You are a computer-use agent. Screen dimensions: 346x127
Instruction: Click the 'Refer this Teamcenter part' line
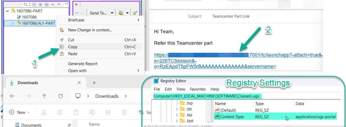[x=183, y=43]
